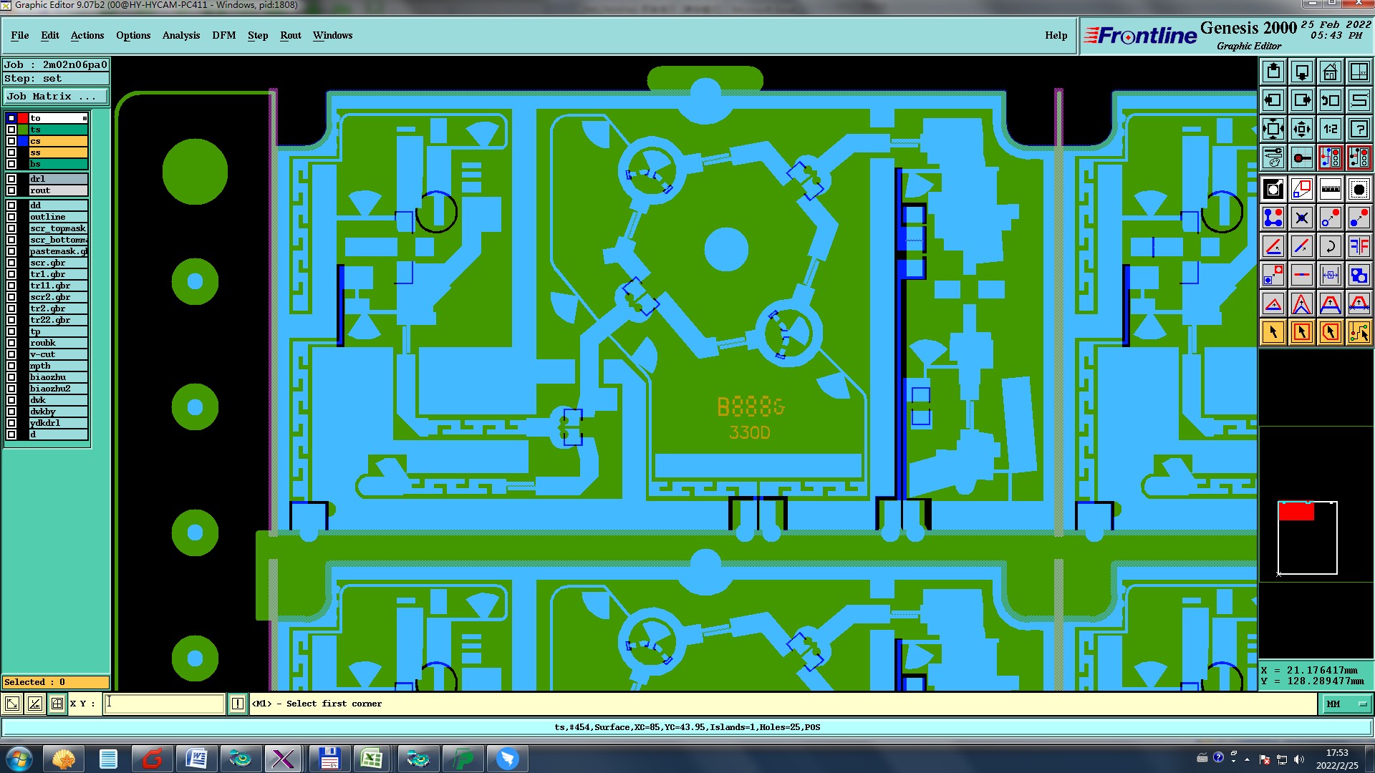
Task: Click the question mark help icon
Action: (x=1359, y=129)
